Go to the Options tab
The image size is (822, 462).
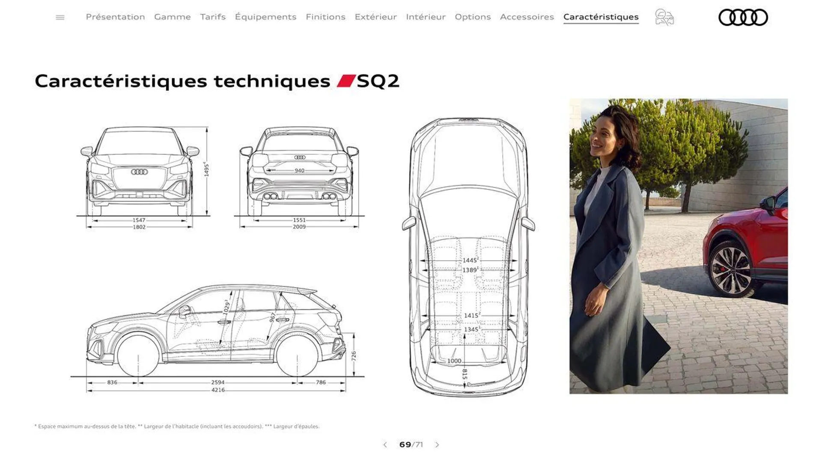click(473, 17)
